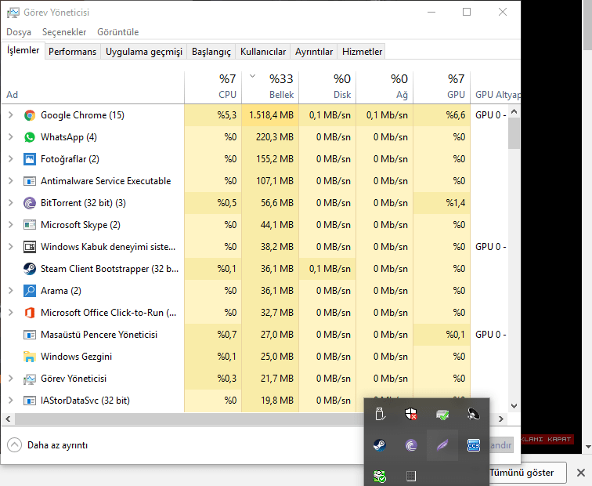Click the Microsoft Office Click-to-Run icon
The height and width of the screenshot is (486, 592).
tap(30, 313)
